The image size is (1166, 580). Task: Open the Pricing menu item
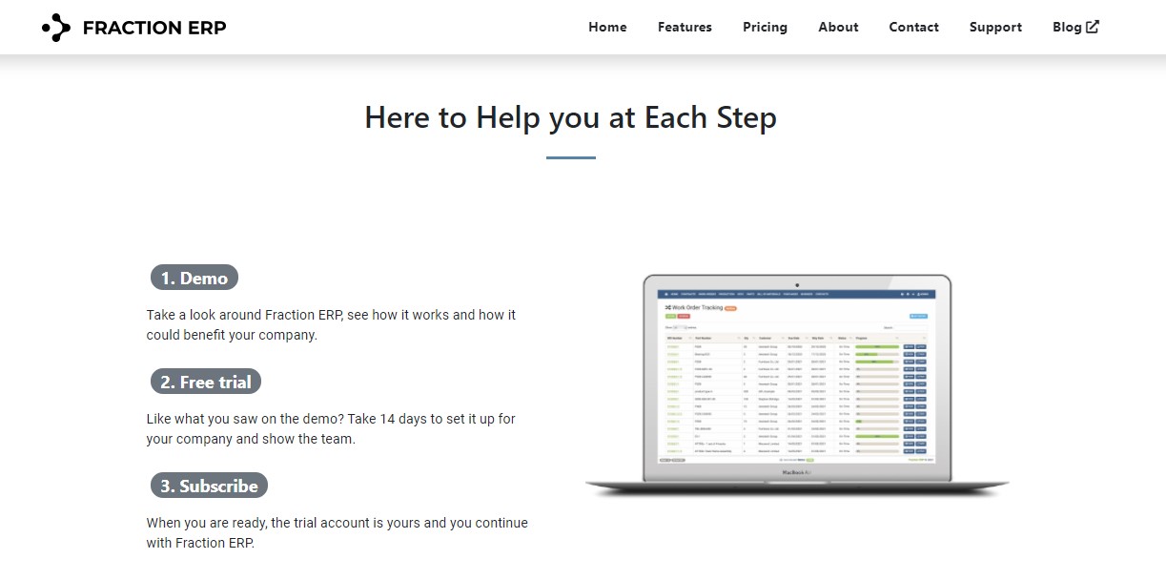[766, 27]
